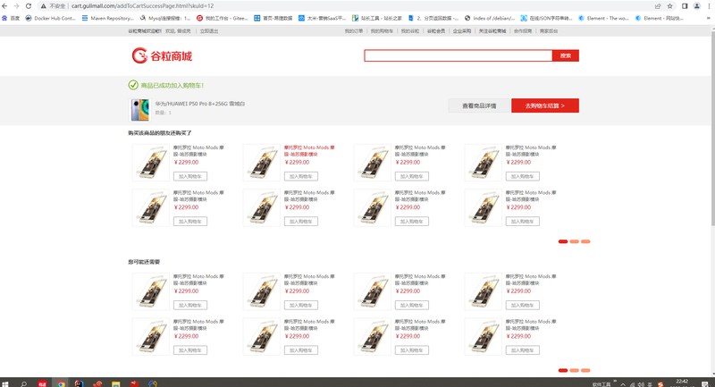This screenshot has width=715, height=387.
Task: Open File Explorer folder icon in the taskbar
Action: pyautogui.click(x=116, y=383)
